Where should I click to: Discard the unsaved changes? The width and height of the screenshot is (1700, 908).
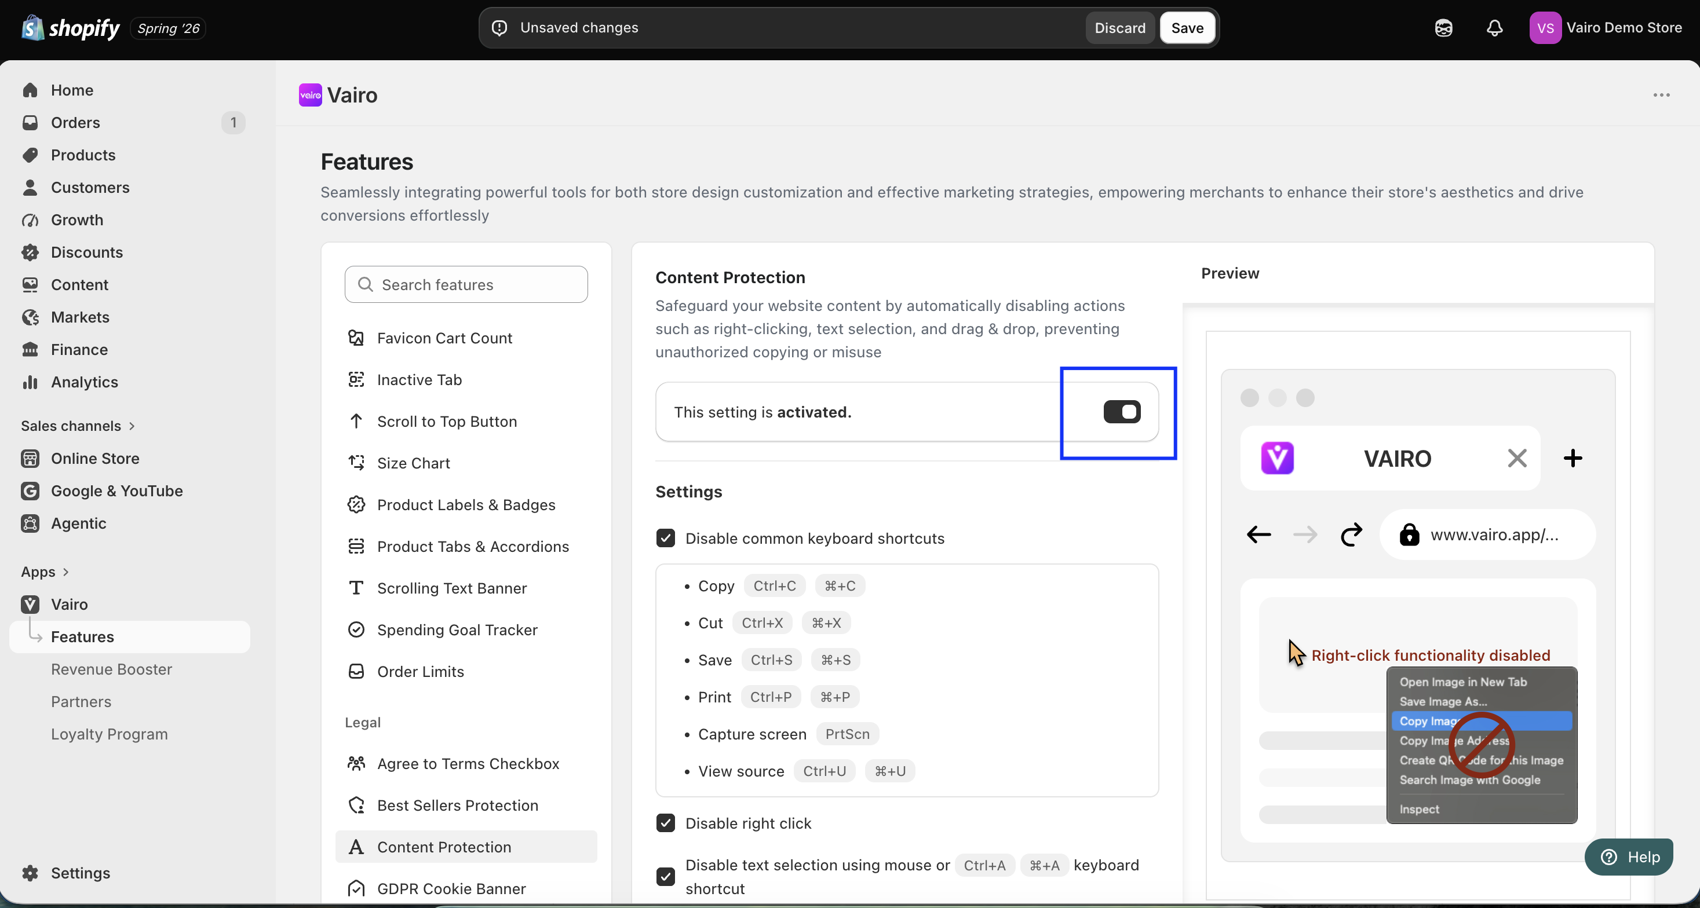tap(1119, 28)
